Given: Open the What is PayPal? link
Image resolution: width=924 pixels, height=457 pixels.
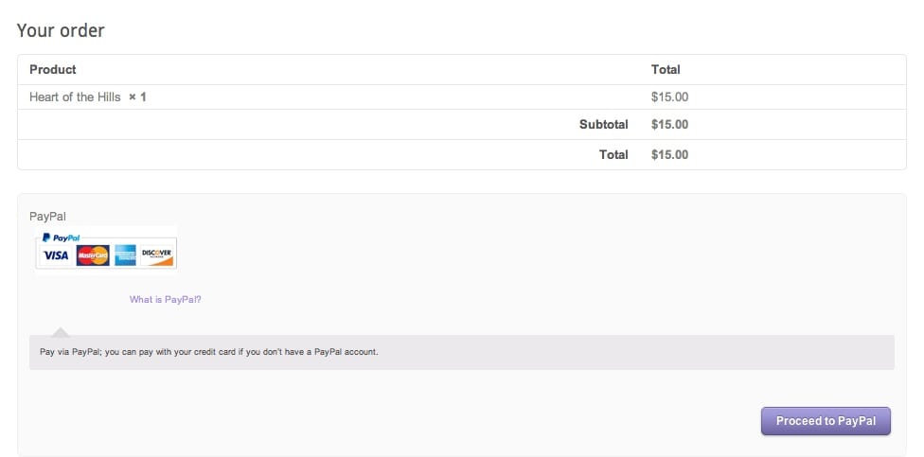Looking at the screenshot, I should (x=166, y=299).
